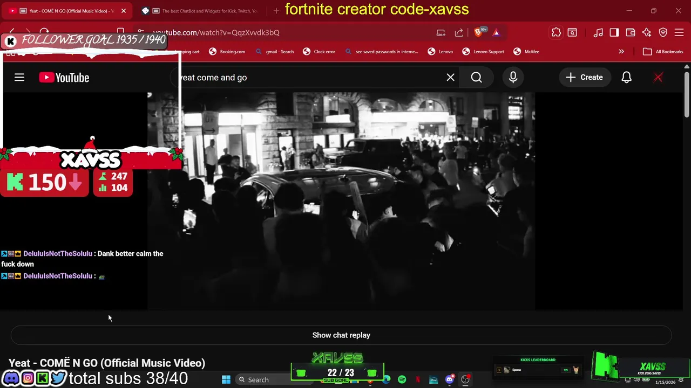
Task: Close the Yeat music video tab
Action: click(x=123, y=11)
